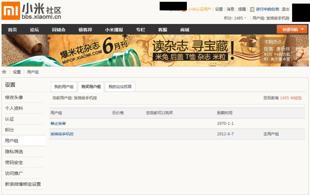Click the 用户组: 发烧级手机控 header text
Image resolution: width=310 pixels, height=195 pixels.
tap(271, 18)
